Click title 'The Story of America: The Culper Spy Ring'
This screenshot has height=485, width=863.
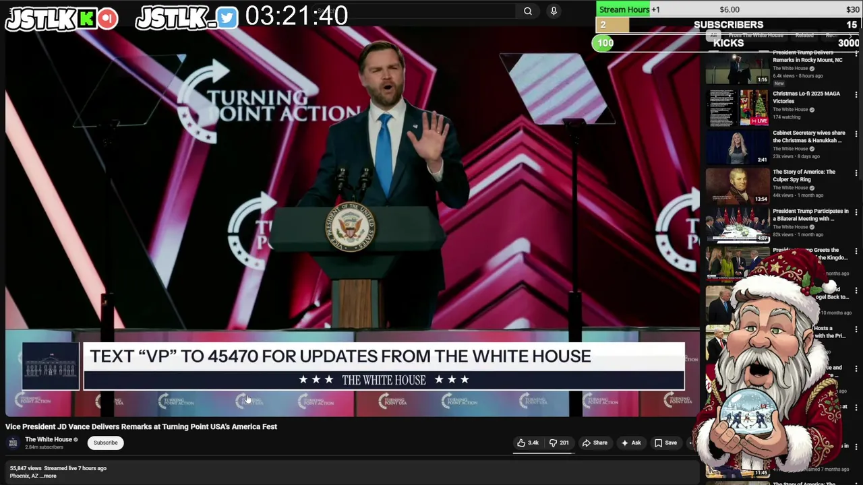[804, 175]
